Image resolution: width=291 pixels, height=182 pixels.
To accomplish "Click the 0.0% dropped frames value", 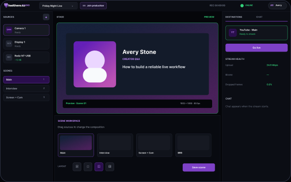I will pyautogui.click(x=269, y=84).
